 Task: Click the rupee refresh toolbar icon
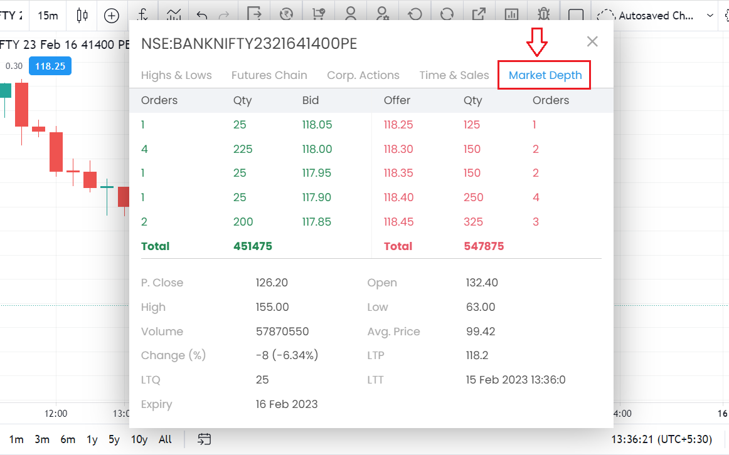286,14
